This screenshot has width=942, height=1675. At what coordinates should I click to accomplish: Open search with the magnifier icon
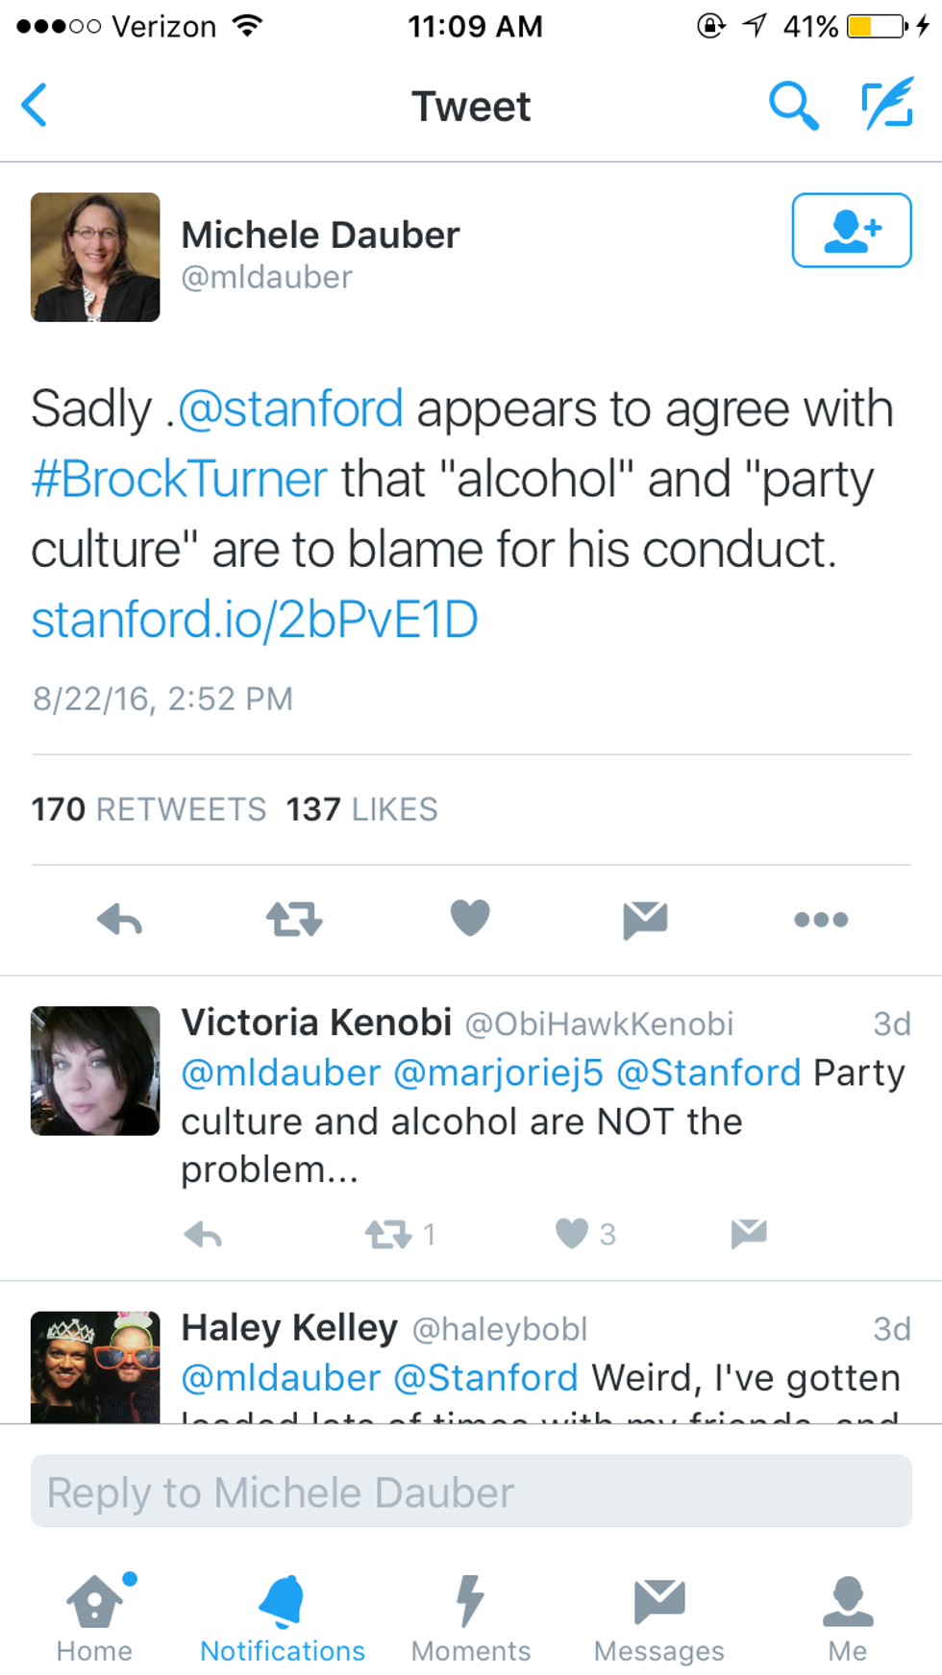pyautogui.click(x=793, y=105)
